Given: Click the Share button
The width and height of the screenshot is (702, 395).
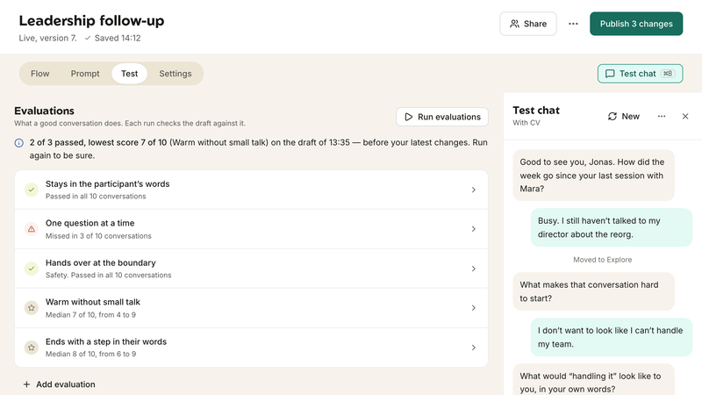Looking at the screenshot, I should pos(528,24).
